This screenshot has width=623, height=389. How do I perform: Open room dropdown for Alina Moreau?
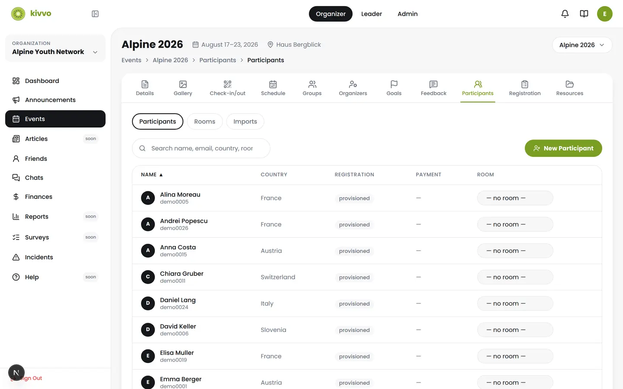point(515,198)
